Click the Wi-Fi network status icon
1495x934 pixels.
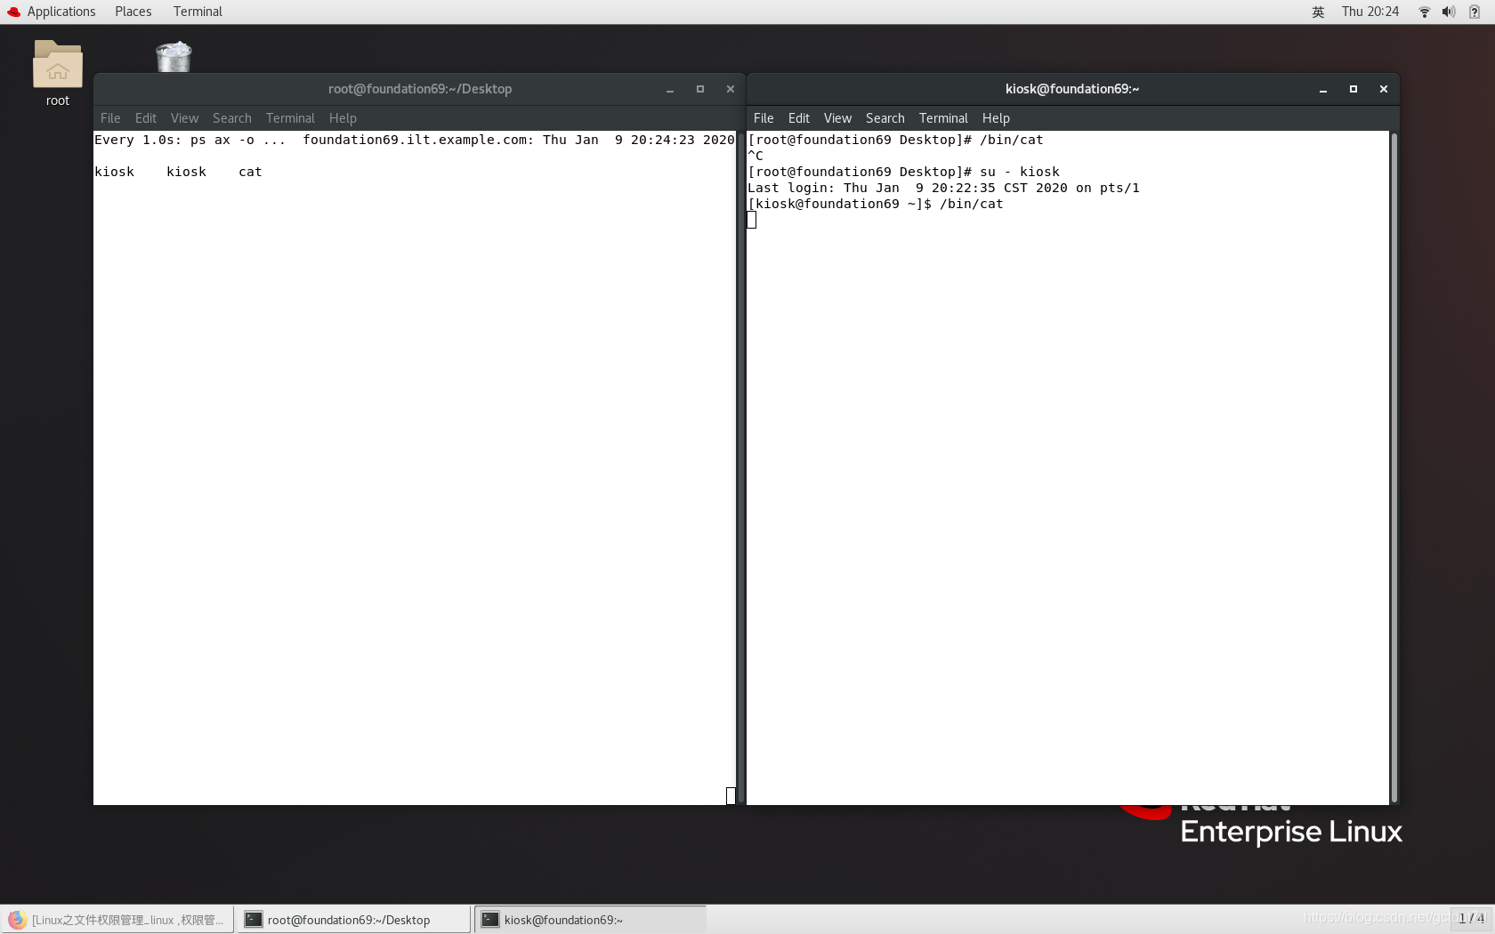pyautogui.click(x=1425, y=12)
